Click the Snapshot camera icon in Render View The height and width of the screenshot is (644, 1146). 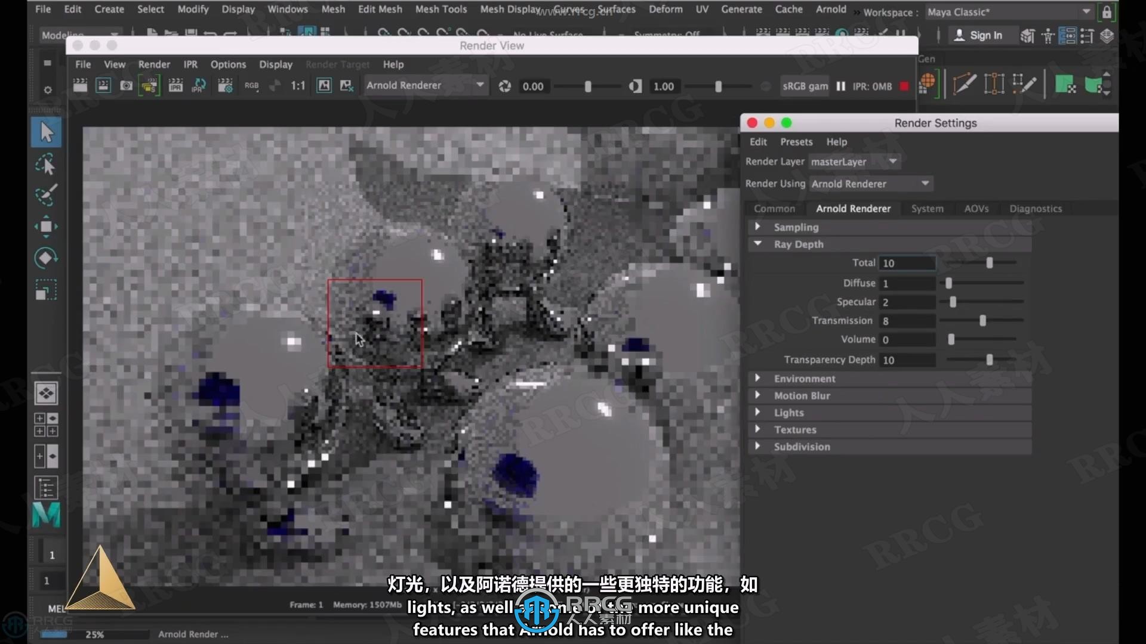127,86
